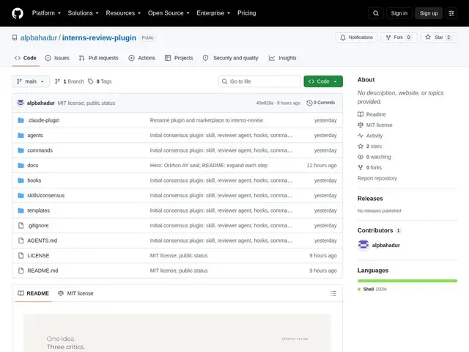
Task: Click the file icon beside .gitignore
Action: [21, 225]
